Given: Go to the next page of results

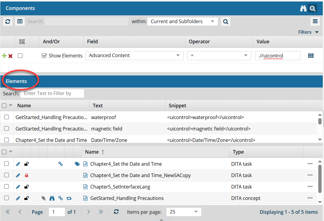Looking at the screenshot, I should tap(88, 212).
